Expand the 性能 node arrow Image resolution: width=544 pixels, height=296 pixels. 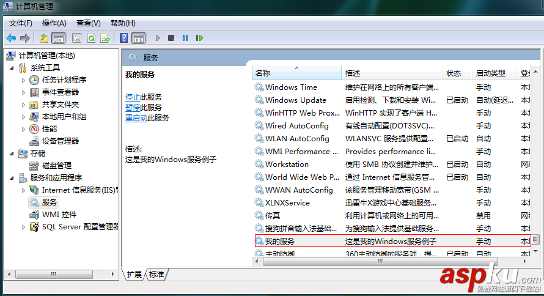tap(24, 129)
